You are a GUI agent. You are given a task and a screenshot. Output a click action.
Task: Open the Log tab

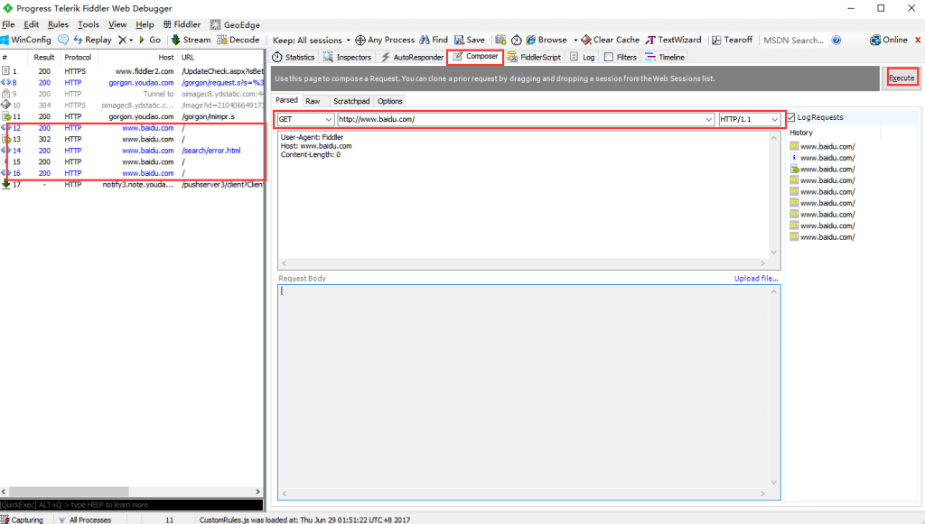583,57
